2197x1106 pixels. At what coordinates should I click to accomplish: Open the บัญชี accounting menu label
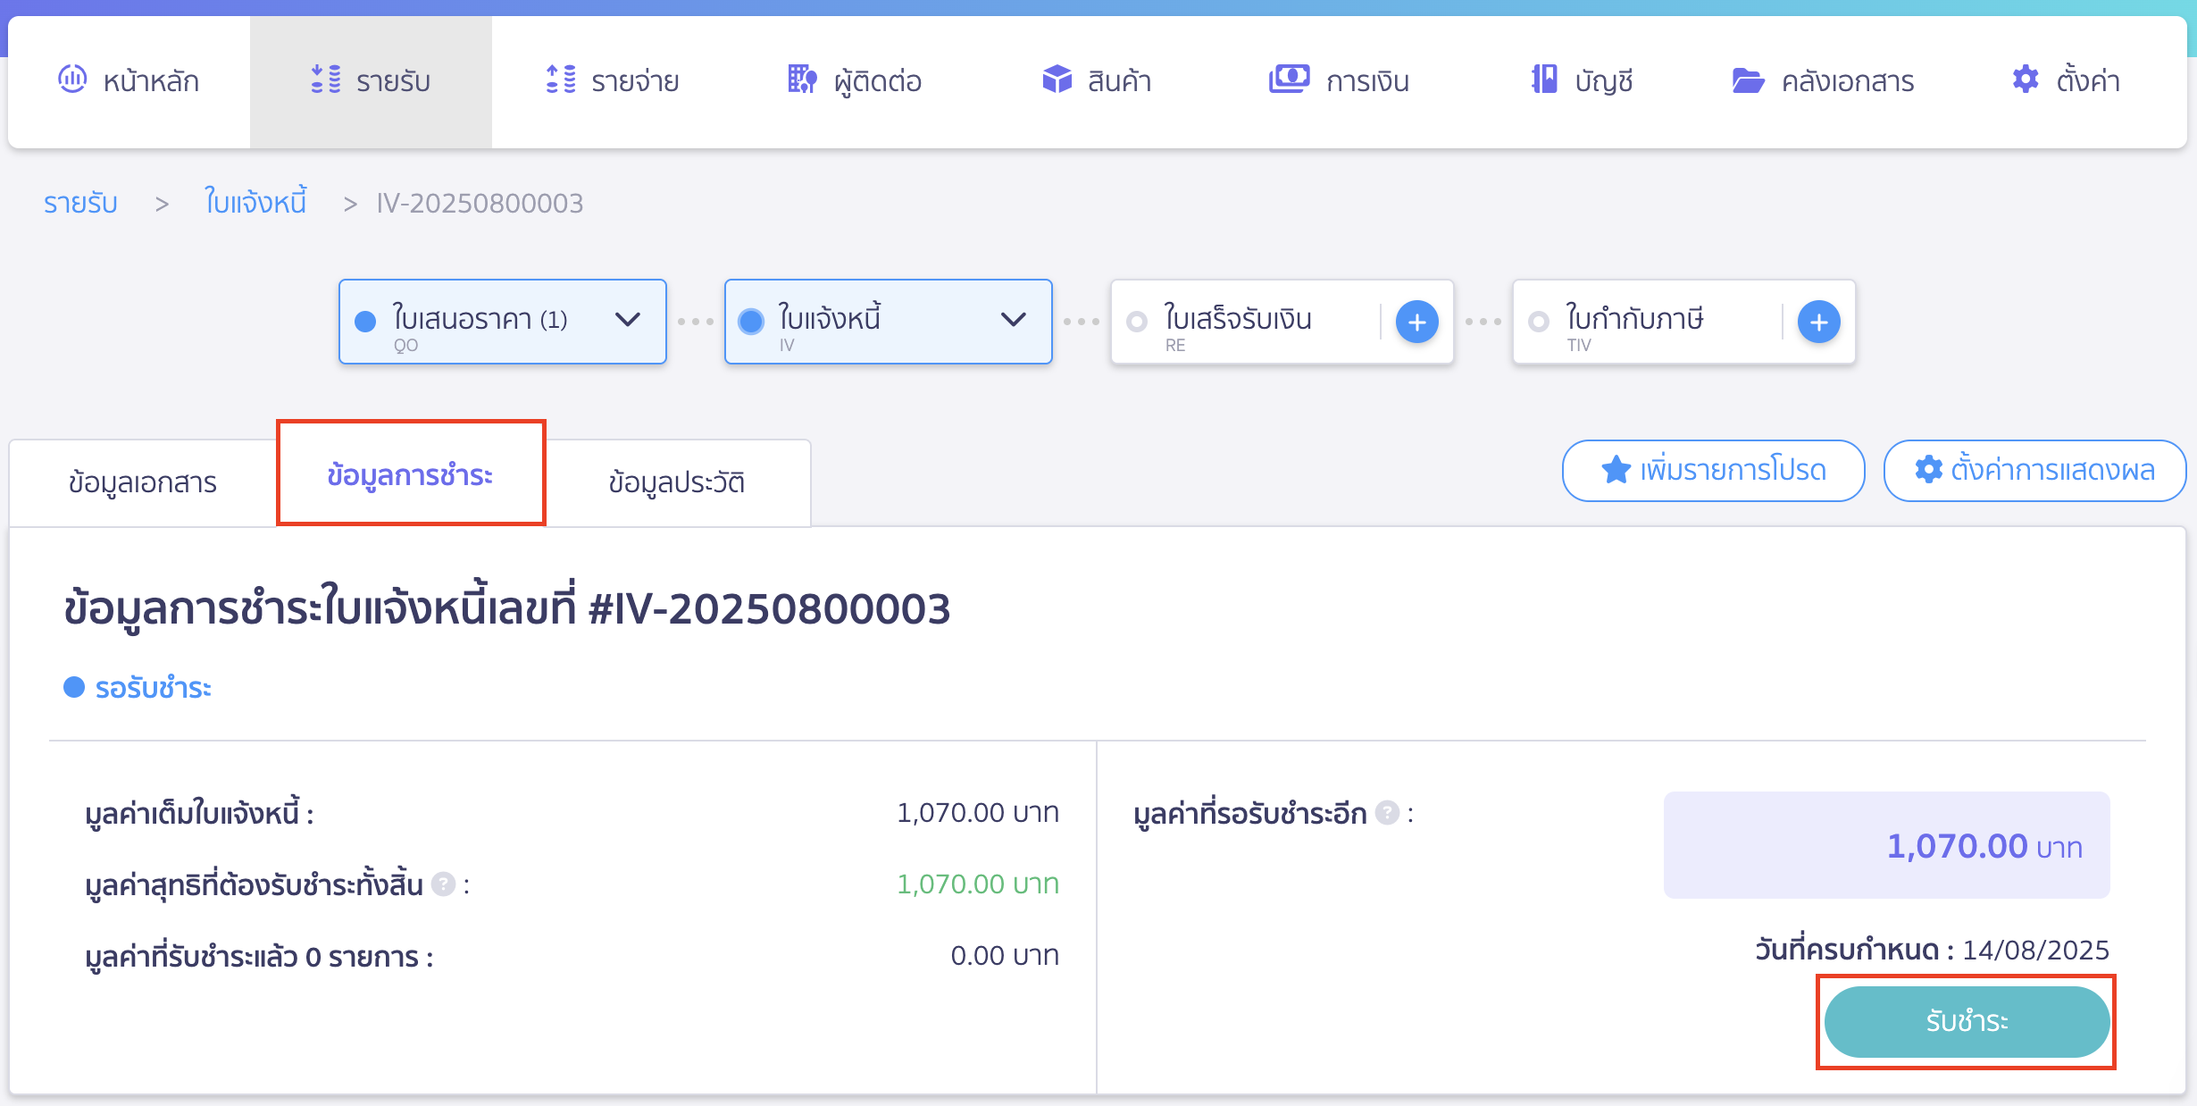(x=1604, y=81)
